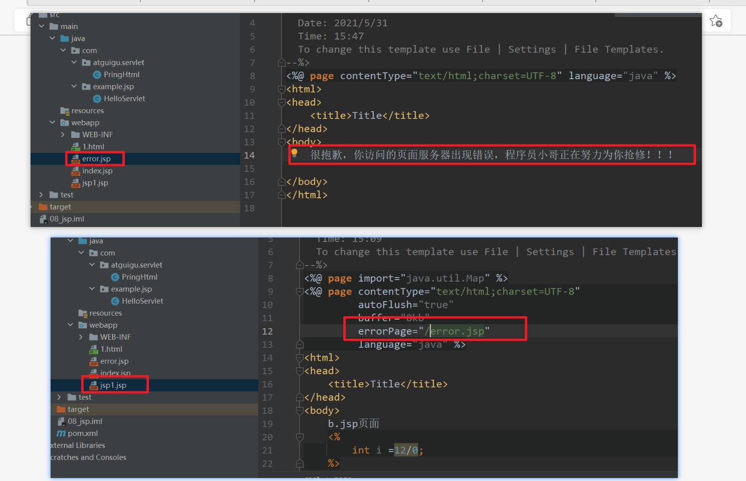
Task: Click the 'b.jsp页面' text on line 19
Action: (x=354, y=424)
